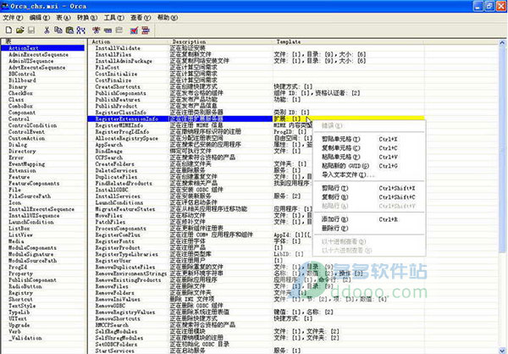Click the Orca app icon in the title bar

[x=5, y=6]
